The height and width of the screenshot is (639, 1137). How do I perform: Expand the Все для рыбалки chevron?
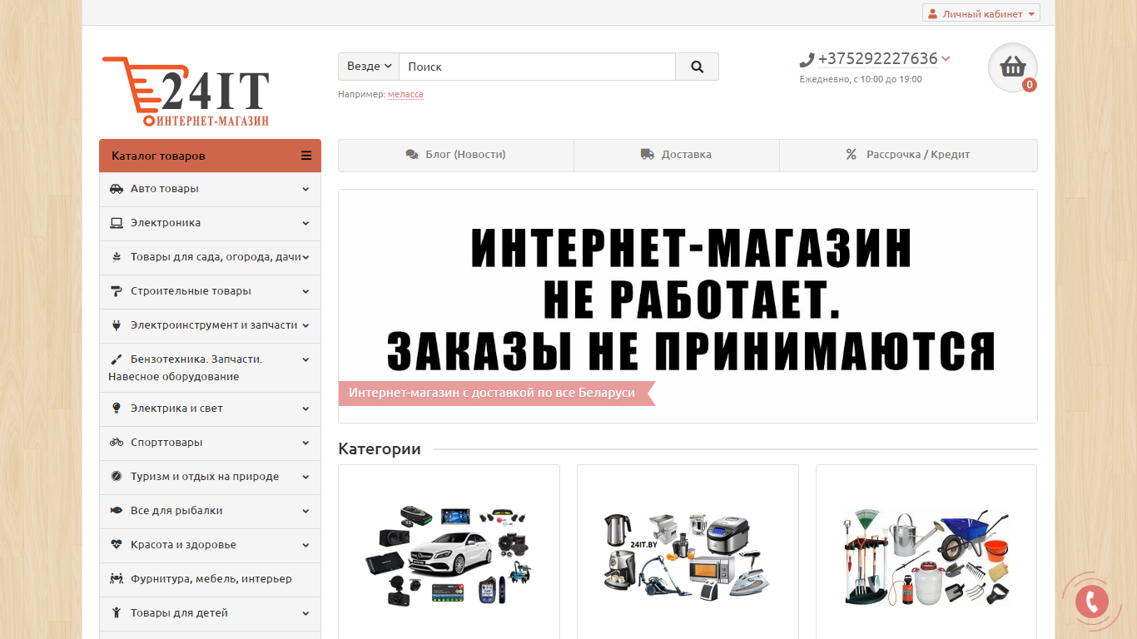coord(305,511)
